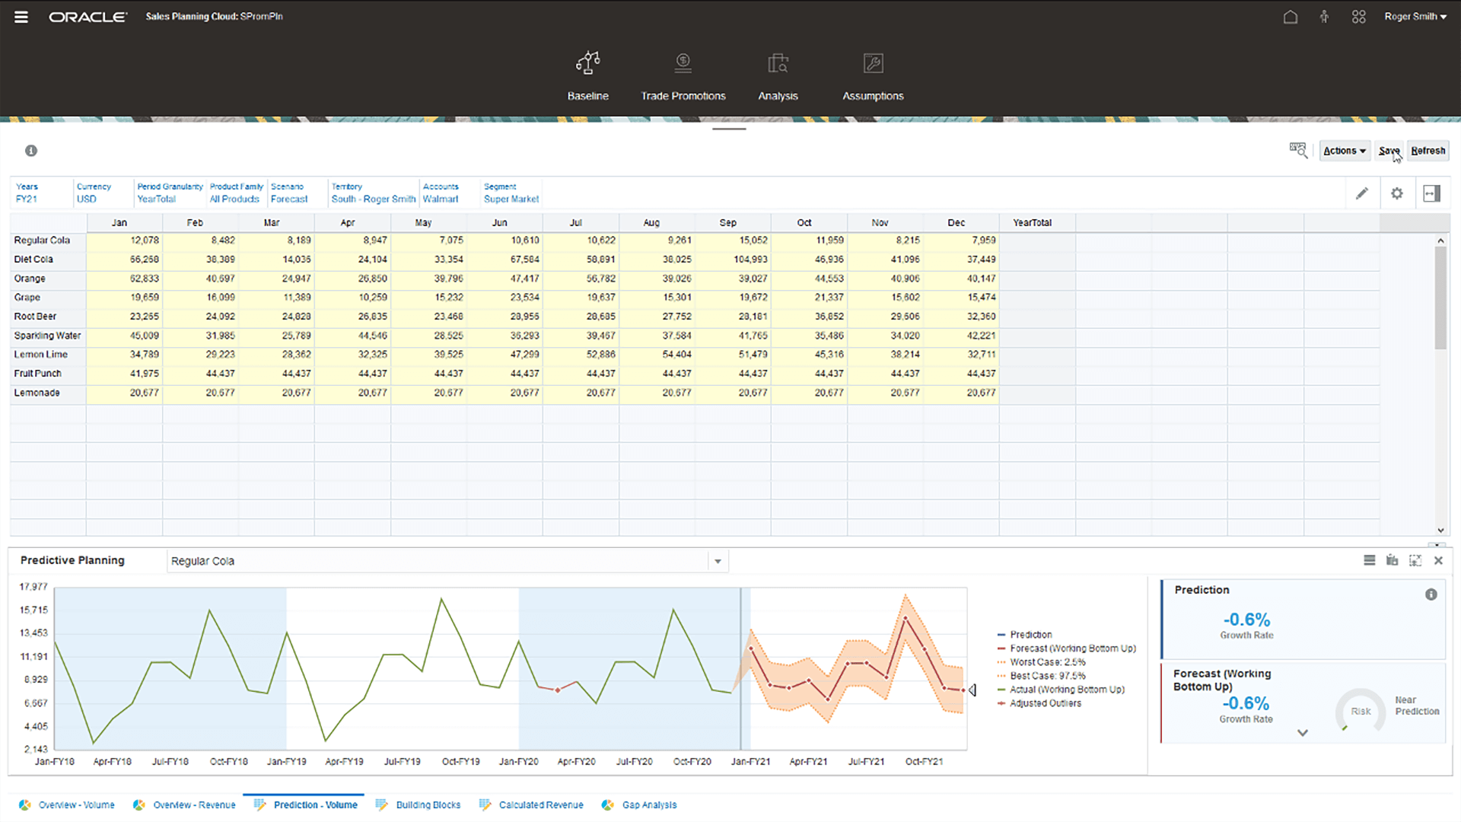
Task: Open the Regular Cola member selector dropdown
Action: coord(716,560)
